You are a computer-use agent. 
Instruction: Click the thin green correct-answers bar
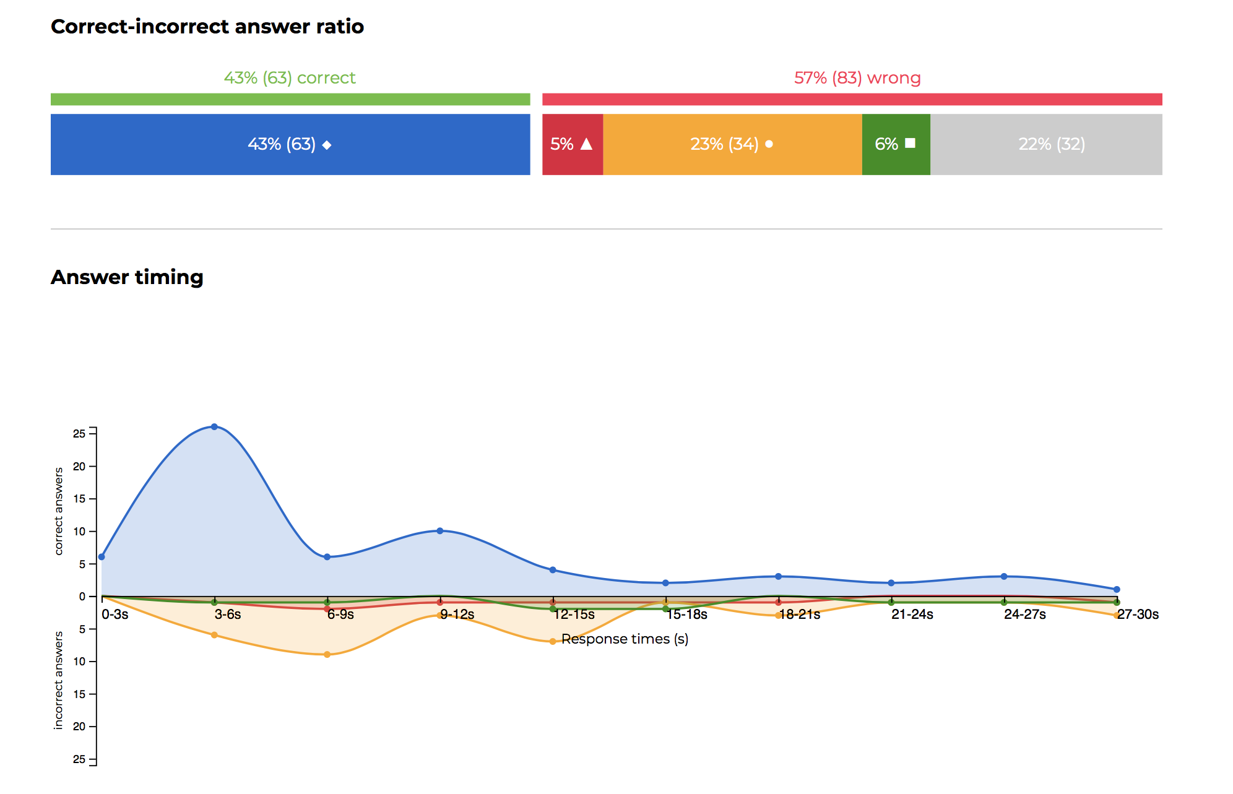[290, 99]
